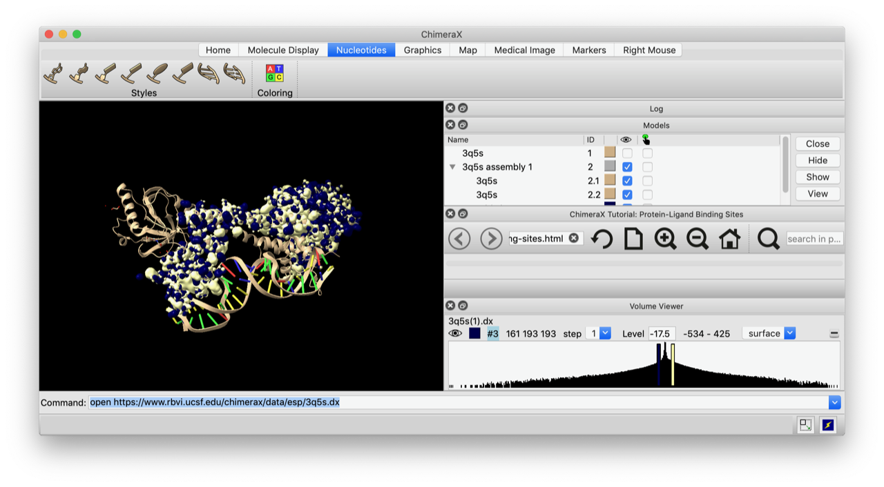Click the dark blue volume color swatch
Screen dimensions: 884x487
(x=474, y=333)
